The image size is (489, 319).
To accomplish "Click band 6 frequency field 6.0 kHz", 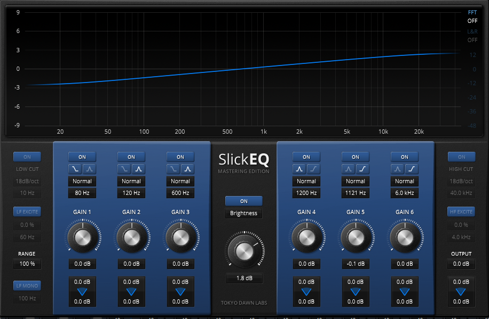I will pos(405,193).
